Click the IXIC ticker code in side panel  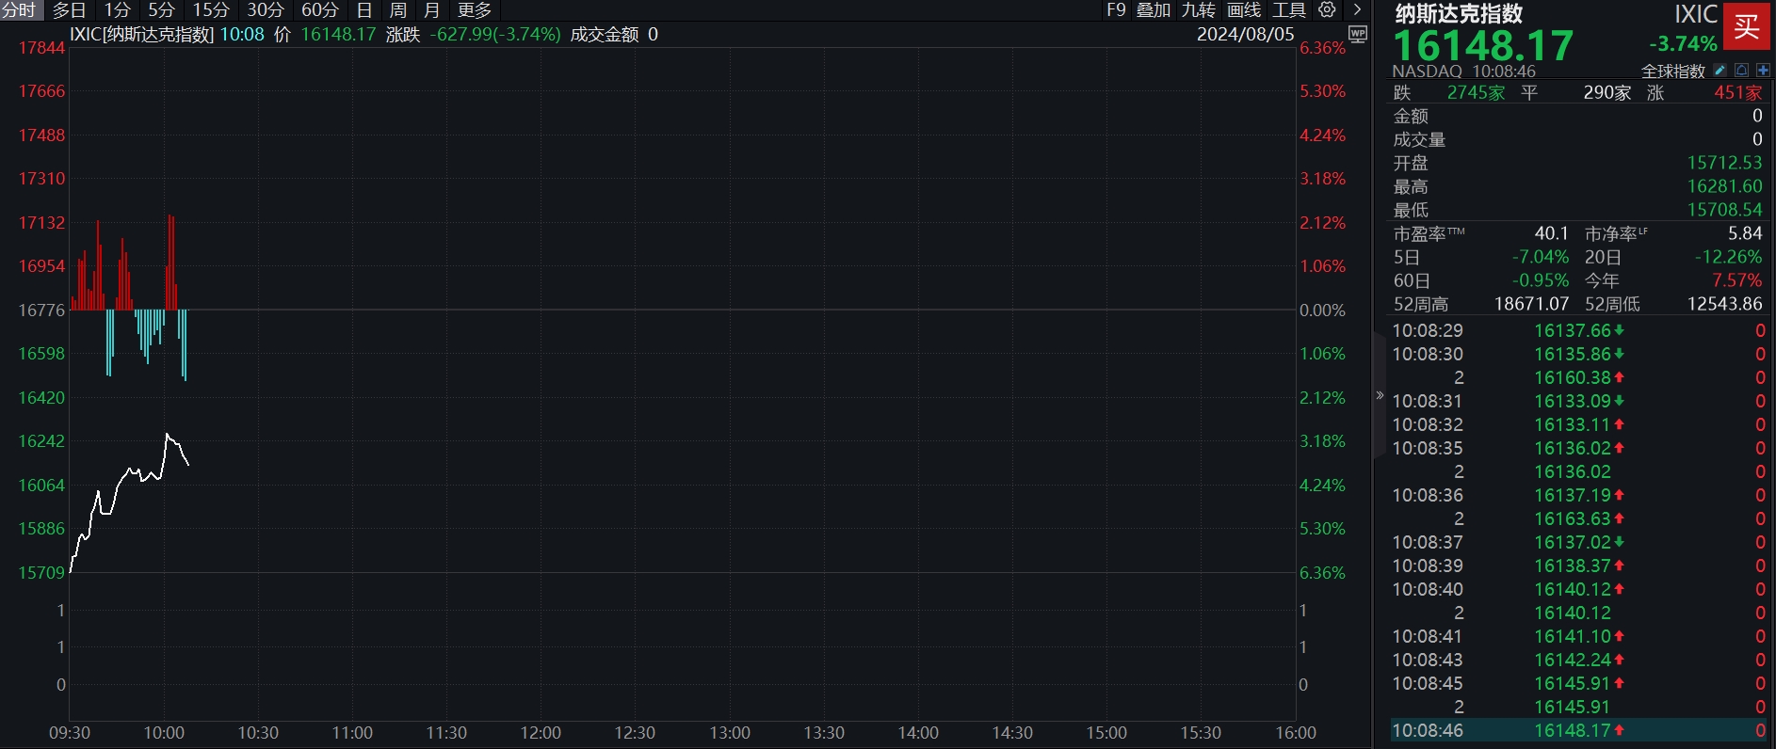tap(1696, 14)
